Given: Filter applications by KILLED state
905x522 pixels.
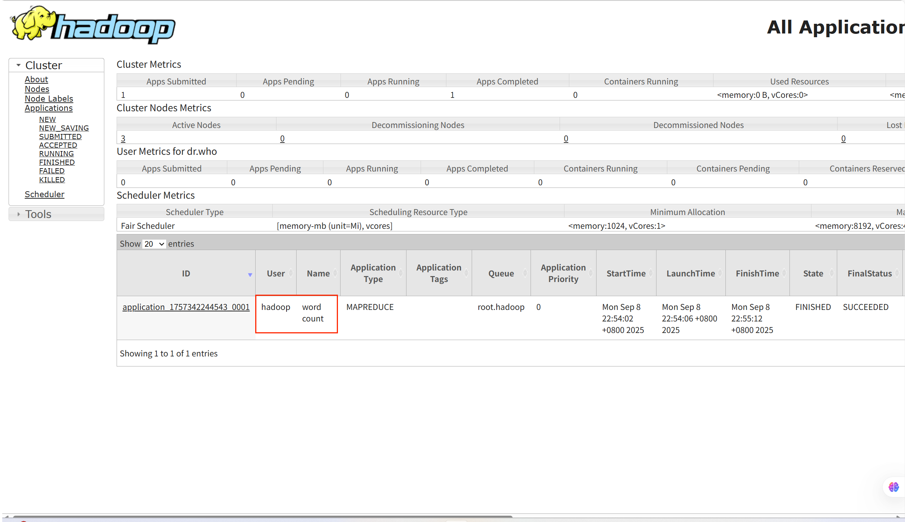Looking at the screenshot, I should point(52,180).
